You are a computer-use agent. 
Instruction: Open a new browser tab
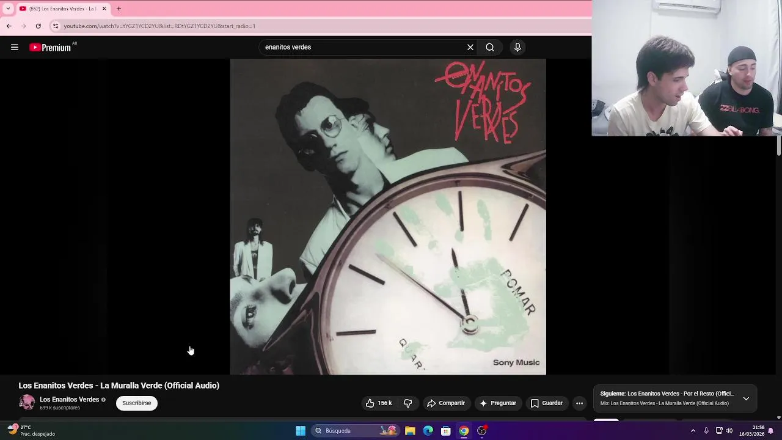[x=119, y=9]
